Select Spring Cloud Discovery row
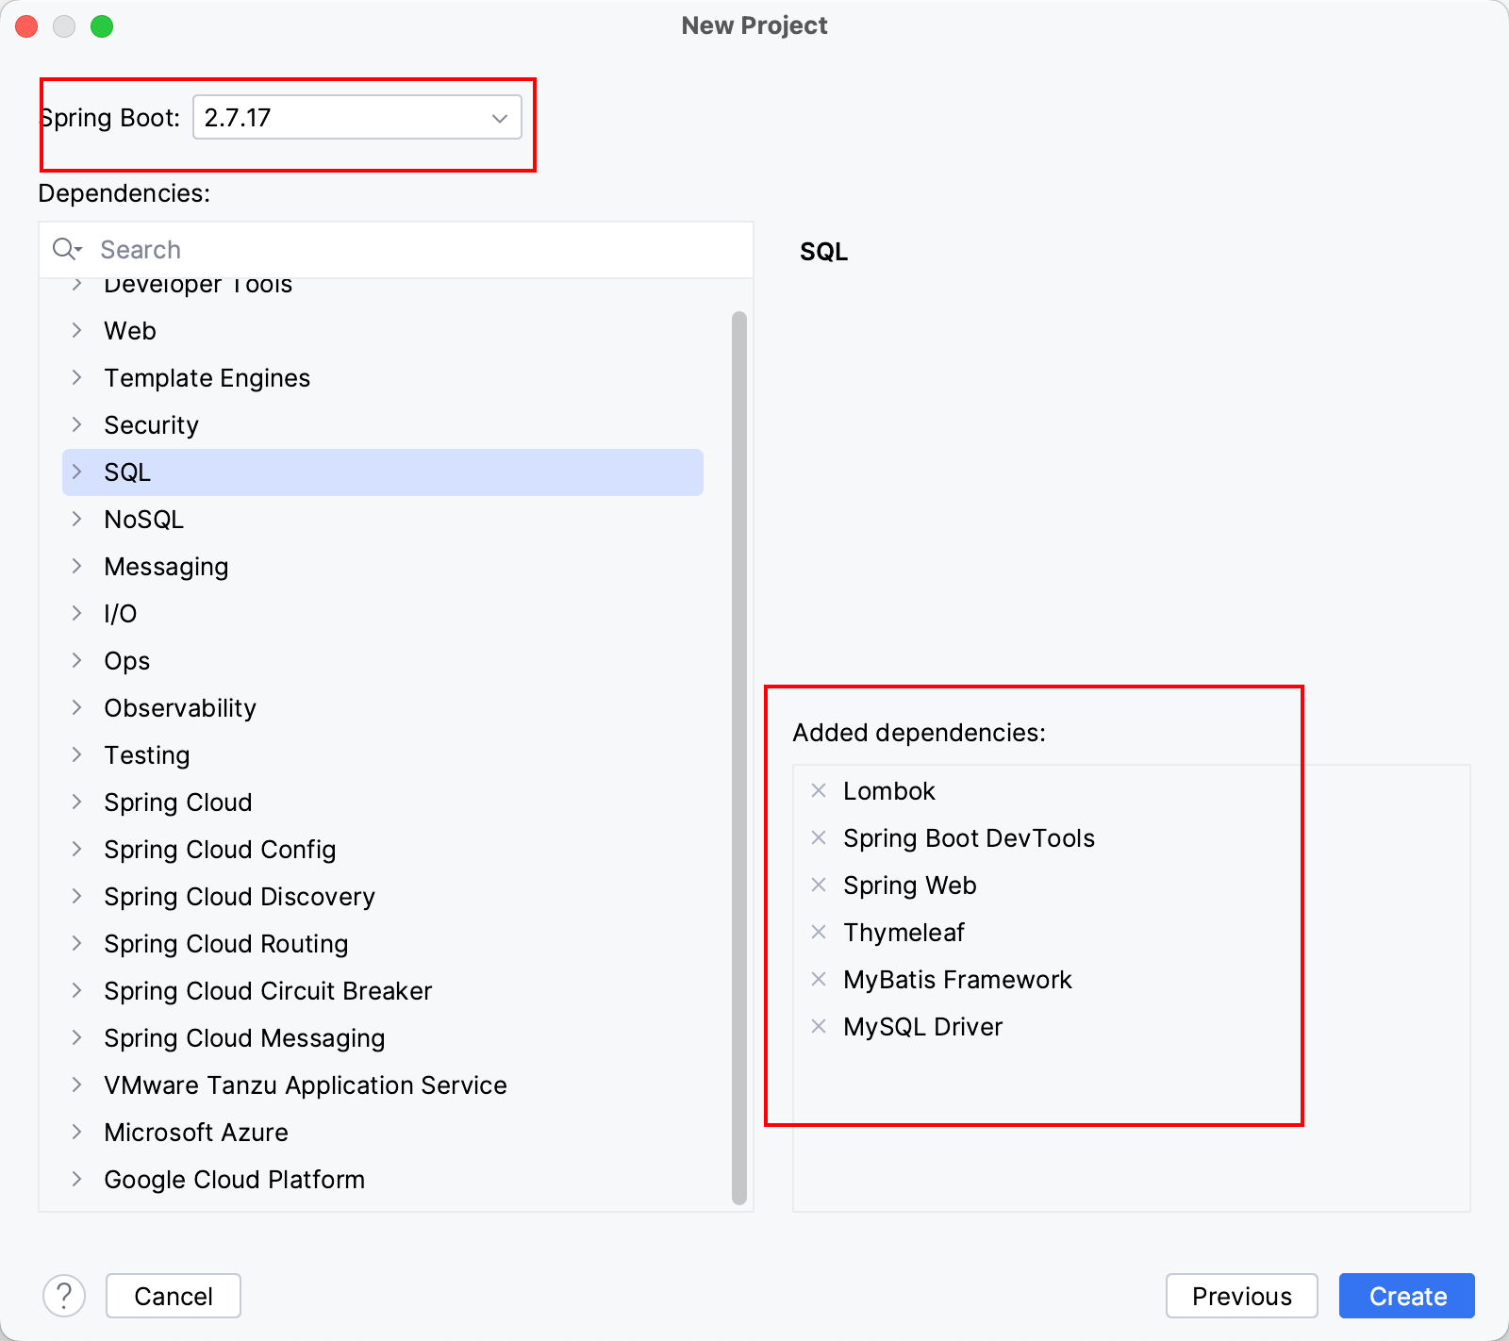 point(383,897)
